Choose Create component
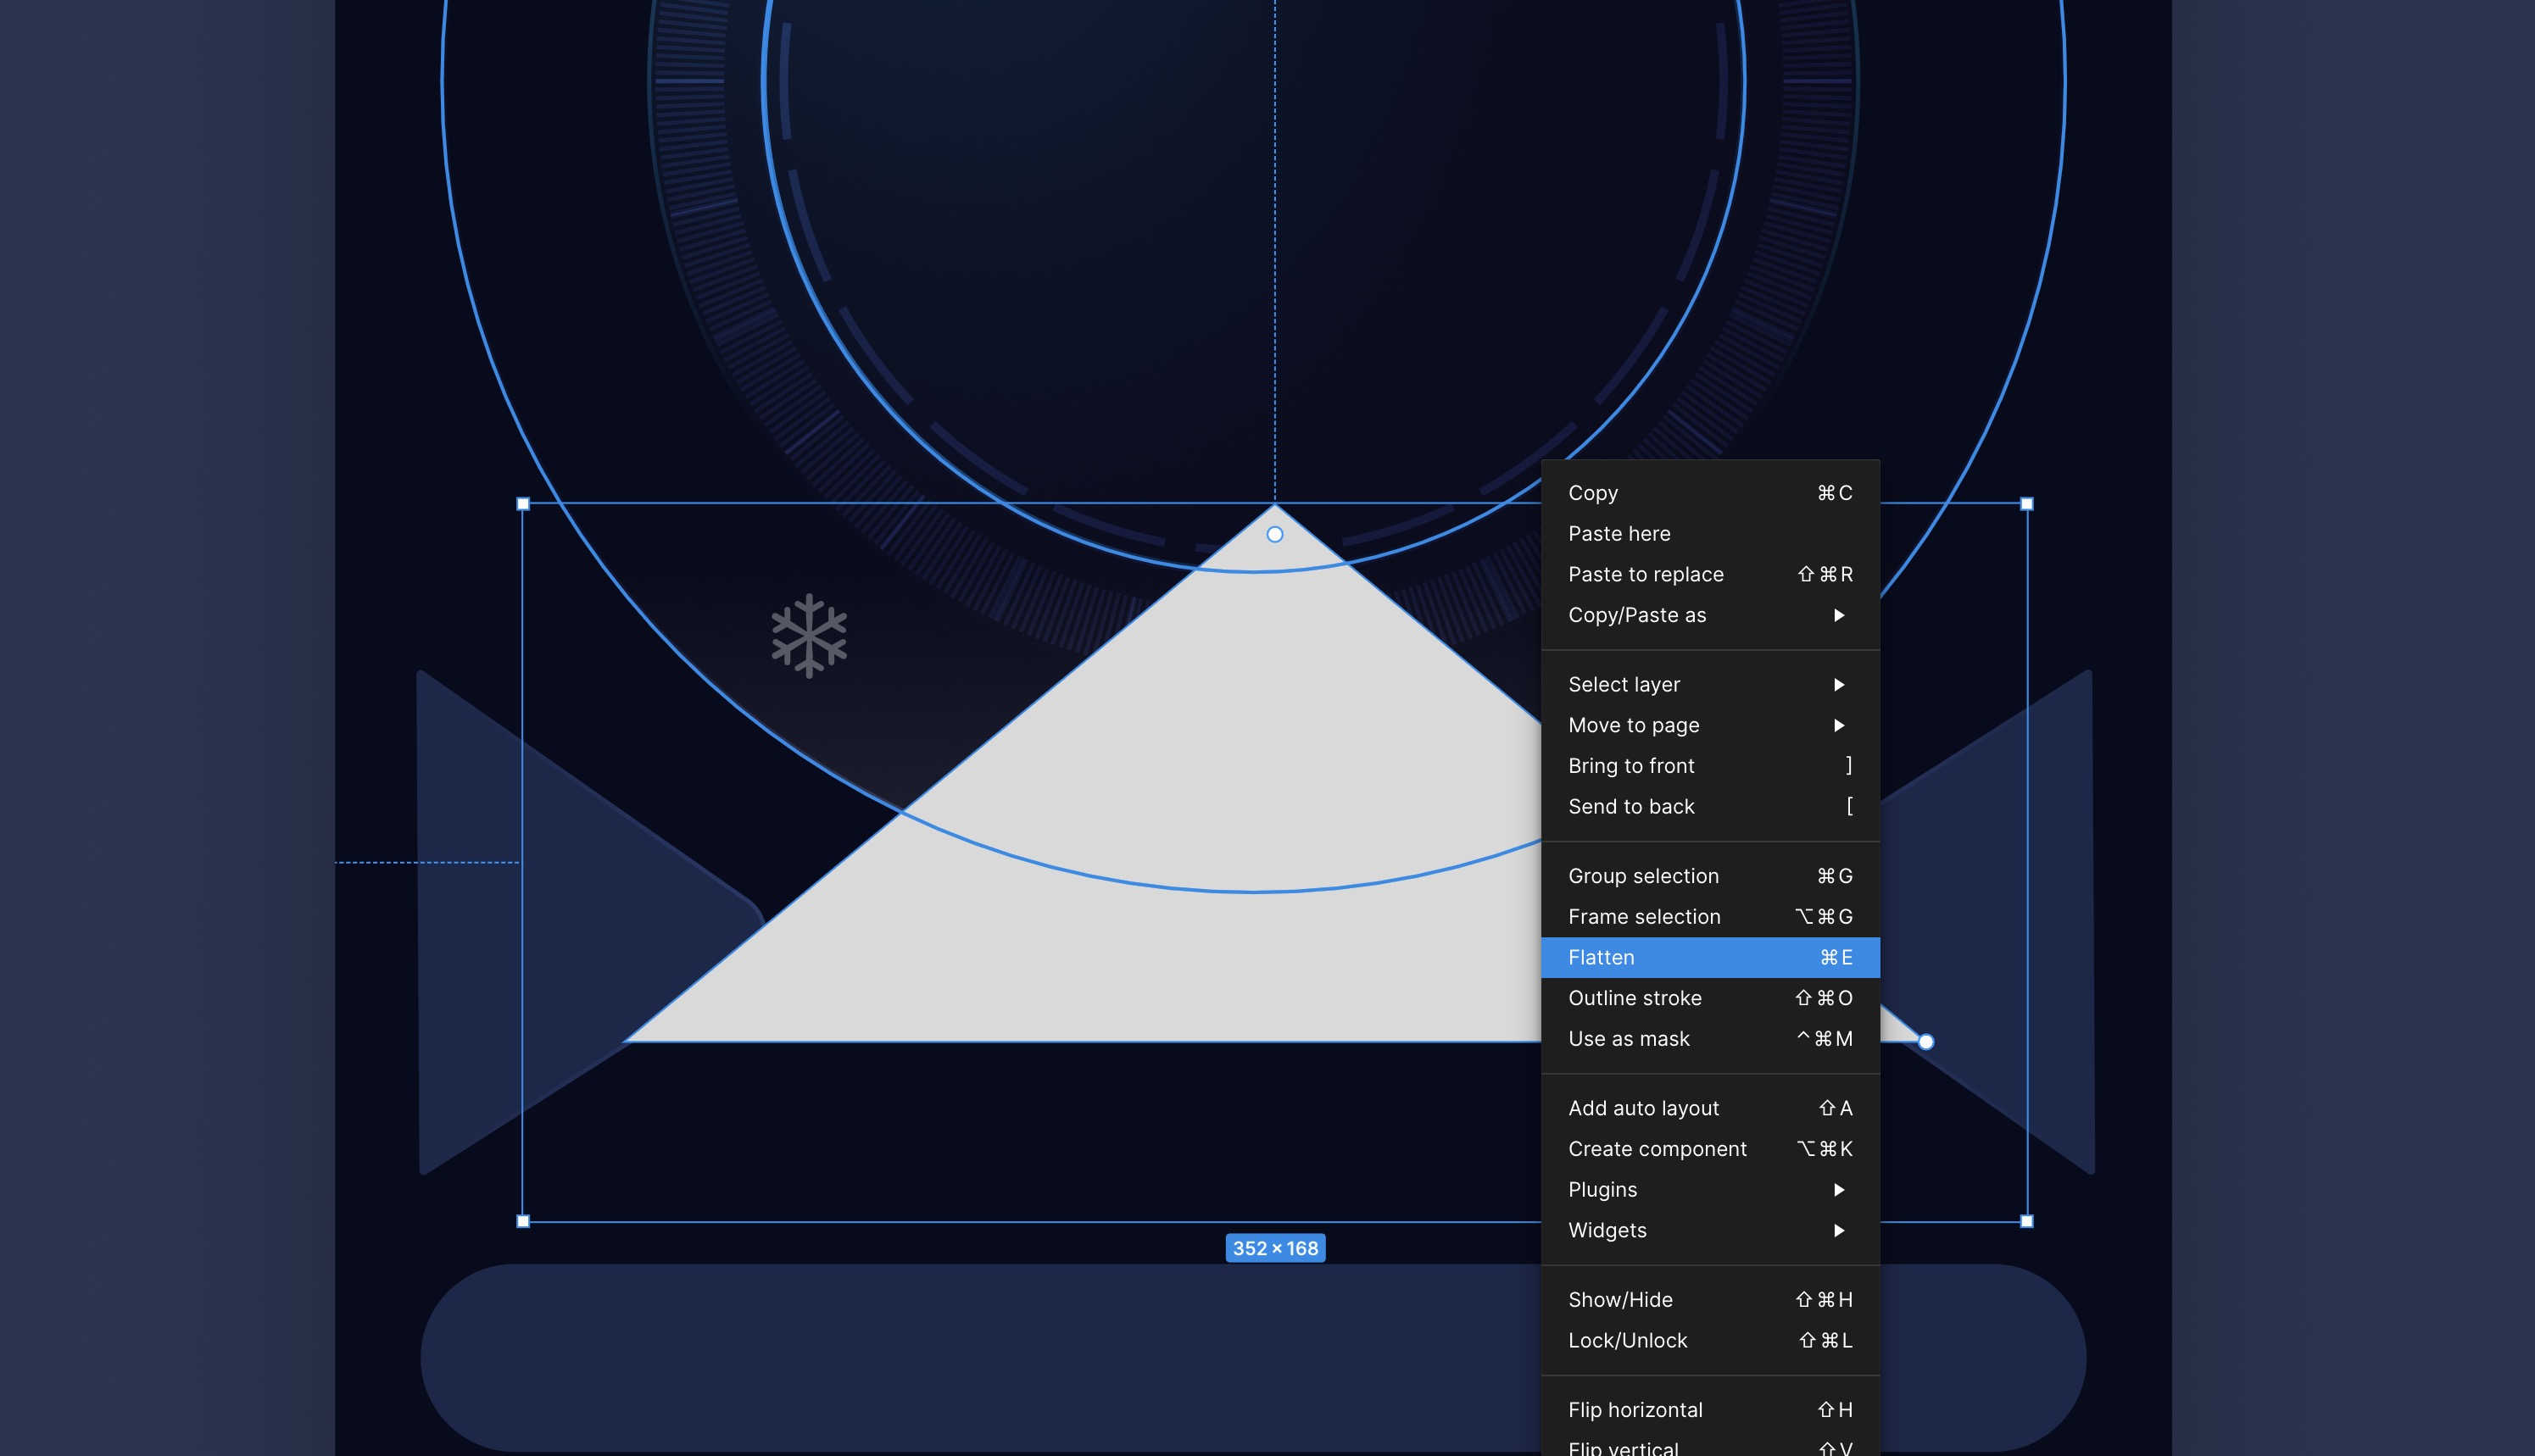2535x1456 pixels. [1657, 1148]
